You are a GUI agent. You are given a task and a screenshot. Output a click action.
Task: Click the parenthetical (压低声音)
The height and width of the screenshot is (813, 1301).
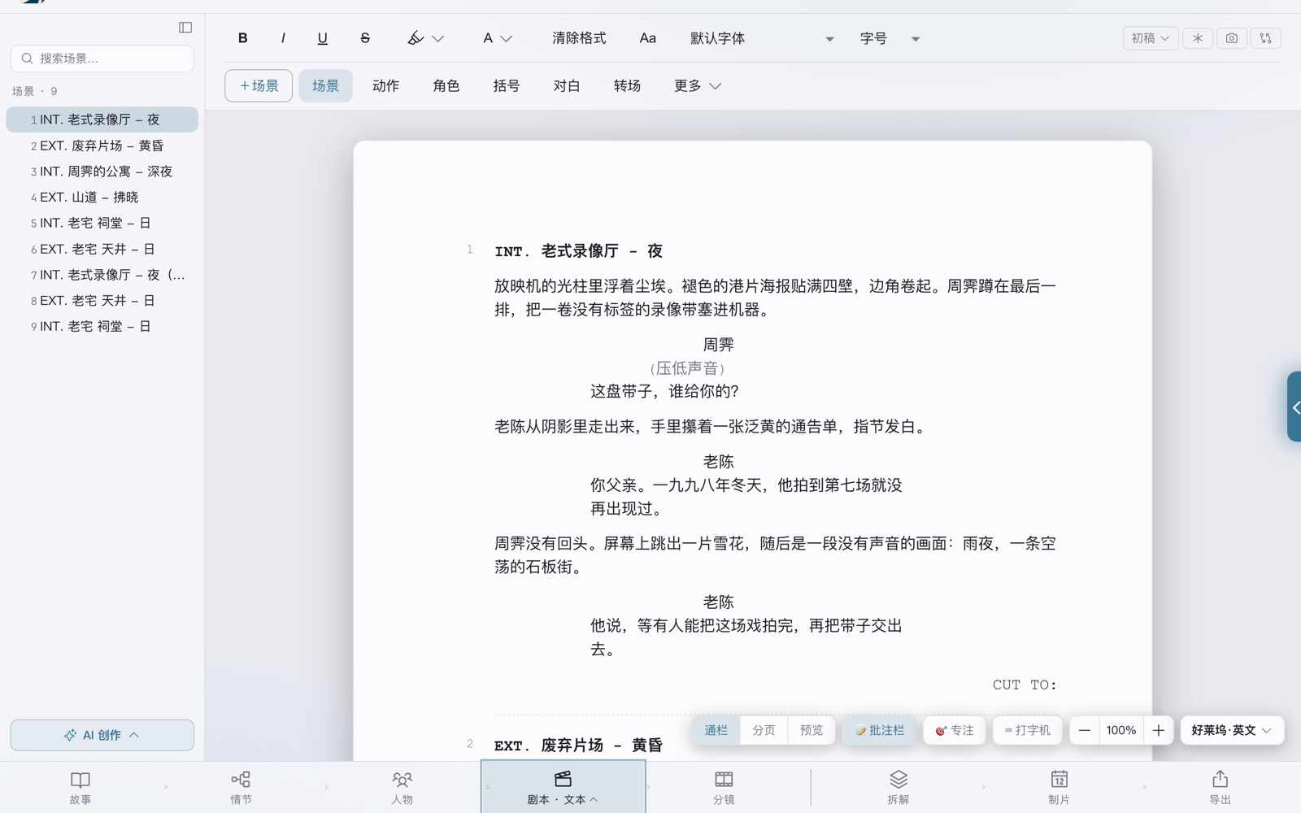pyautogui.click(x=687, y=368)
